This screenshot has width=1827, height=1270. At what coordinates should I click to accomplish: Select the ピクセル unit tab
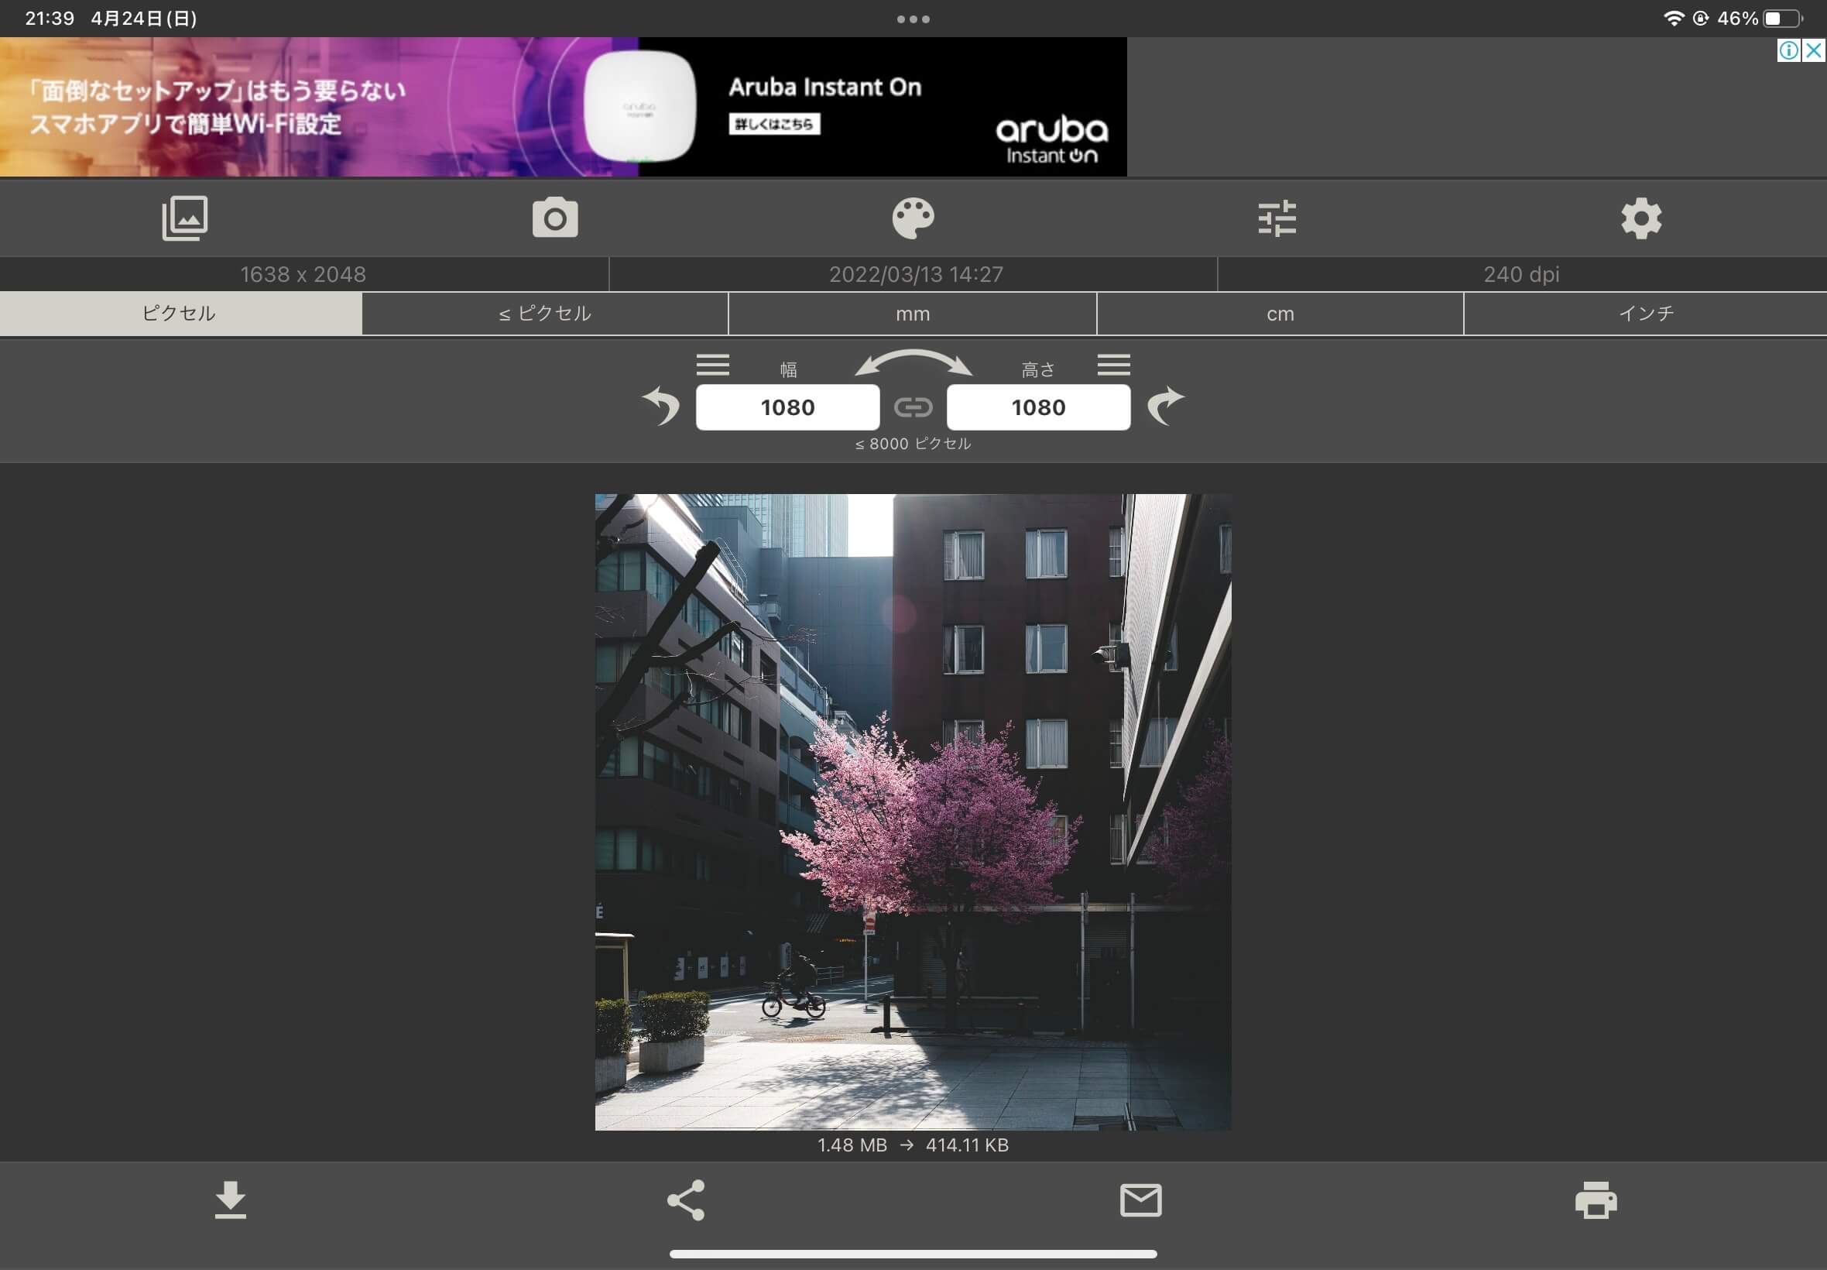pos(180,314)
